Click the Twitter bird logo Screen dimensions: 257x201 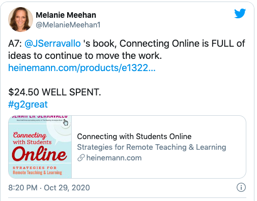240,13
